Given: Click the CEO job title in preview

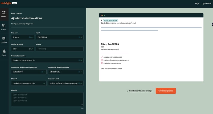Looking at the screenshot, I should 103,47.
